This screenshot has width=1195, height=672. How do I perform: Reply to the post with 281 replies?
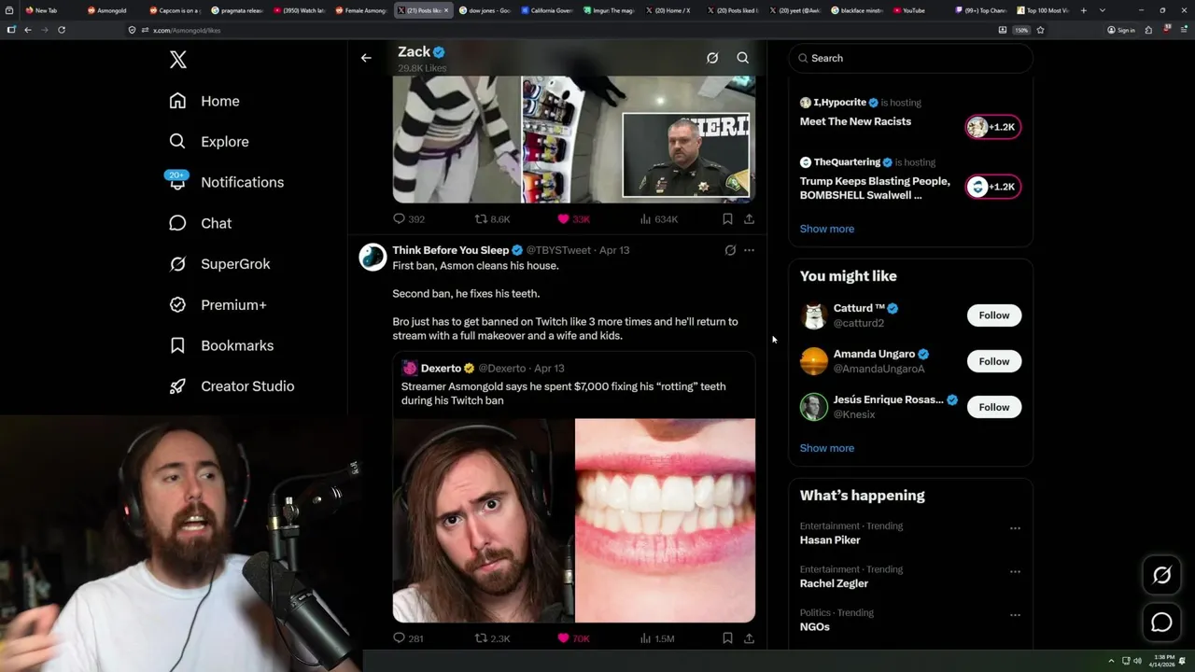408,638
